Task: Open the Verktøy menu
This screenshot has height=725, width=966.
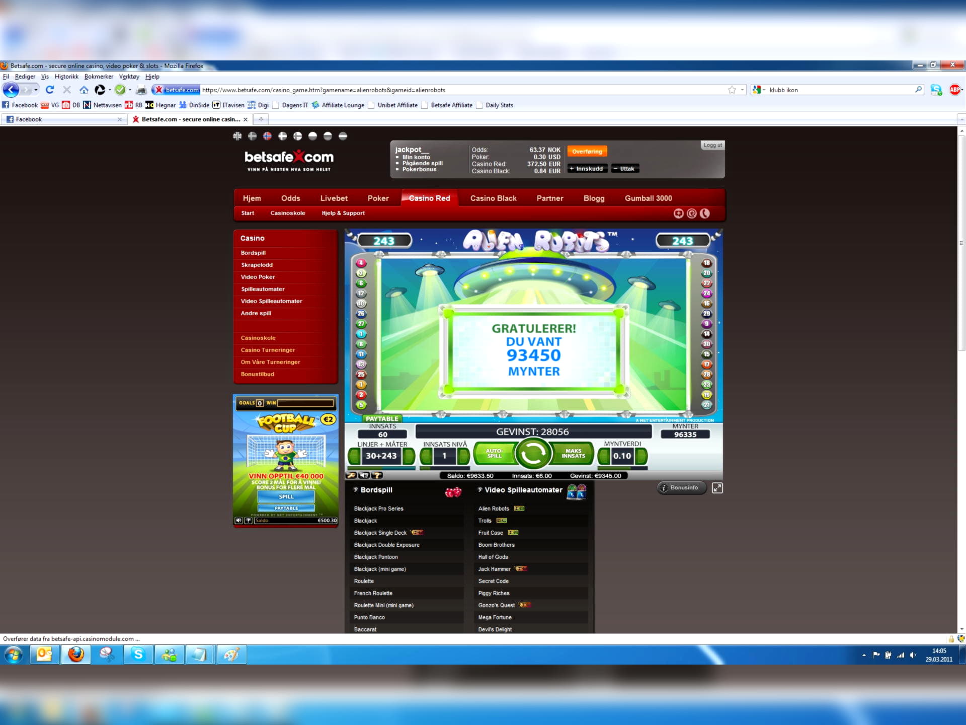Action: 129,77
